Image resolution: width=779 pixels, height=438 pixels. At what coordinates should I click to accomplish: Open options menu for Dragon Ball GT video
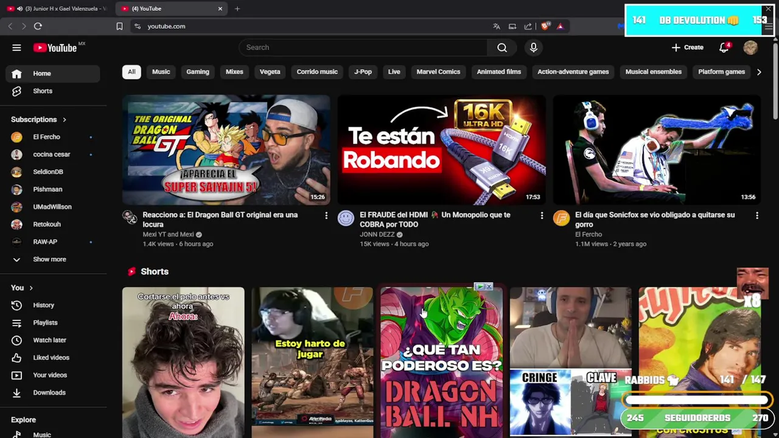pos(326,215)
